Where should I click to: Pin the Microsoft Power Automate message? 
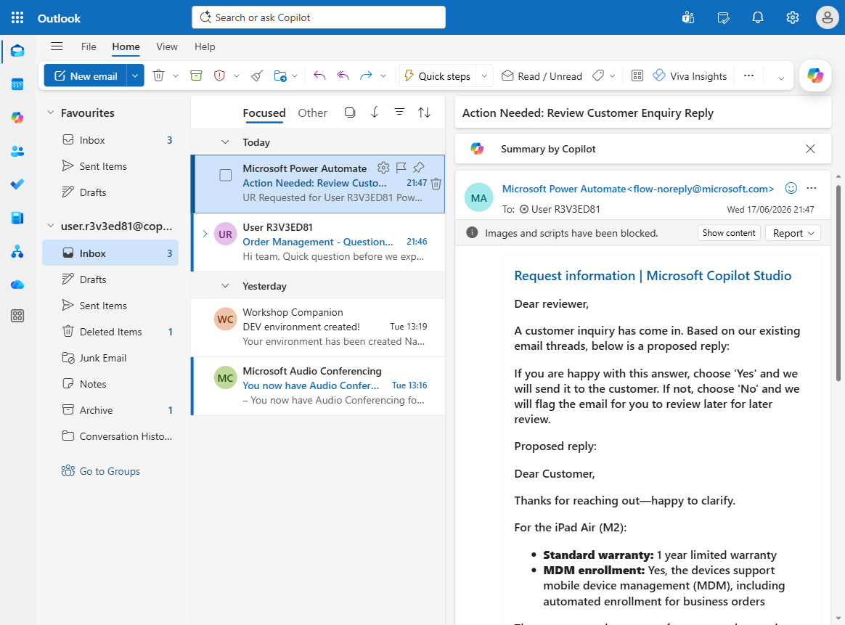tap(419, 168)
